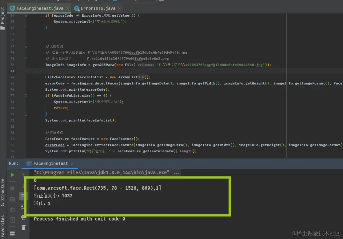The image size is (343, 239).
Task: Close the FaceEngineTest Run tab
Action: 72,163
